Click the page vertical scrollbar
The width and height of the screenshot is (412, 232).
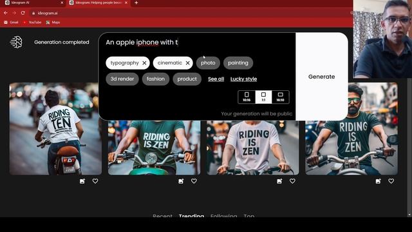[409, 148]
